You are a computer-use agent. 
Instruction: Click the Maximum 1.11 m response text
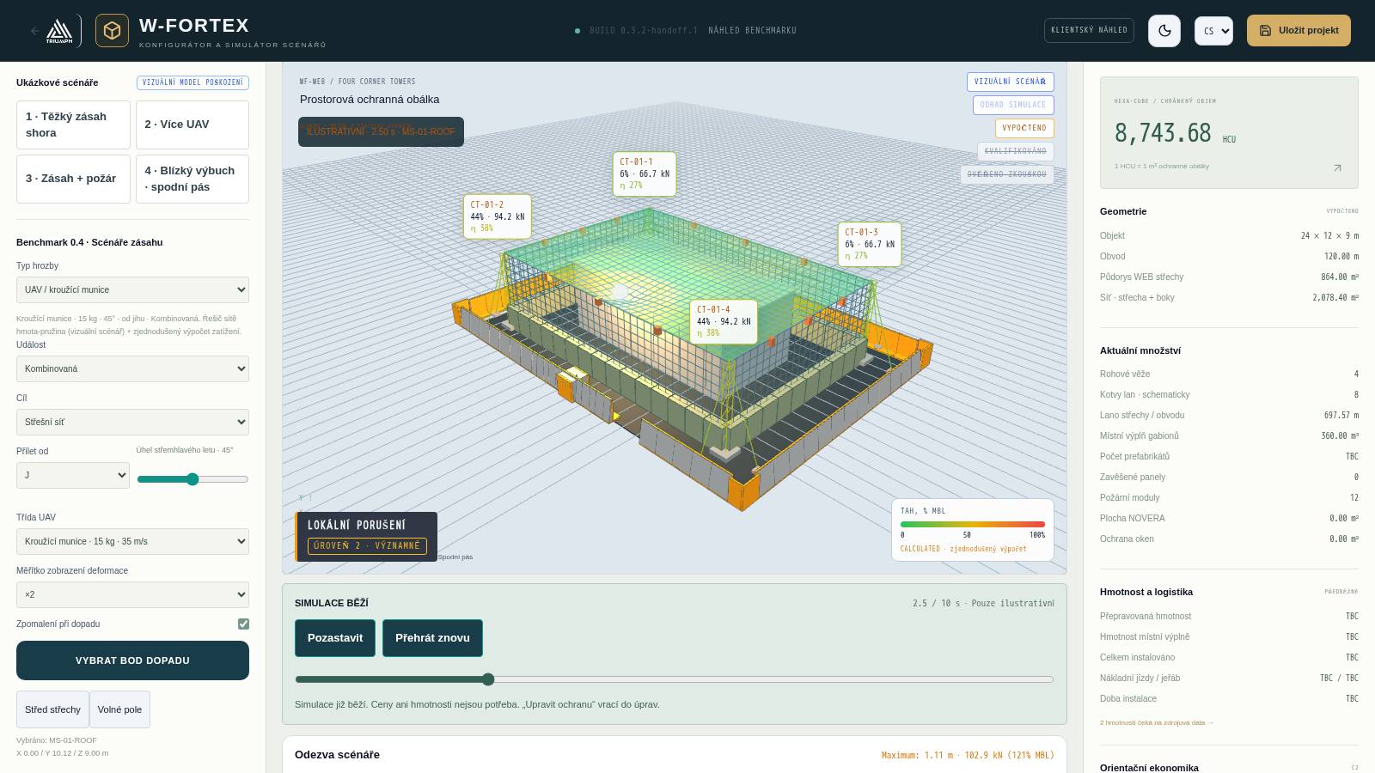click(x=968, y=756)
